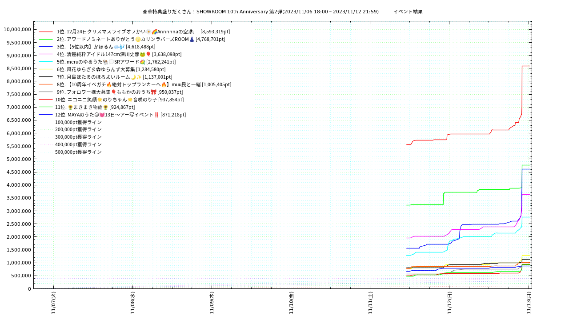Click the 500,000pt獲得ライン legend label
The height and width of the screenshot is (320, 569).
[x=78, y=152]
